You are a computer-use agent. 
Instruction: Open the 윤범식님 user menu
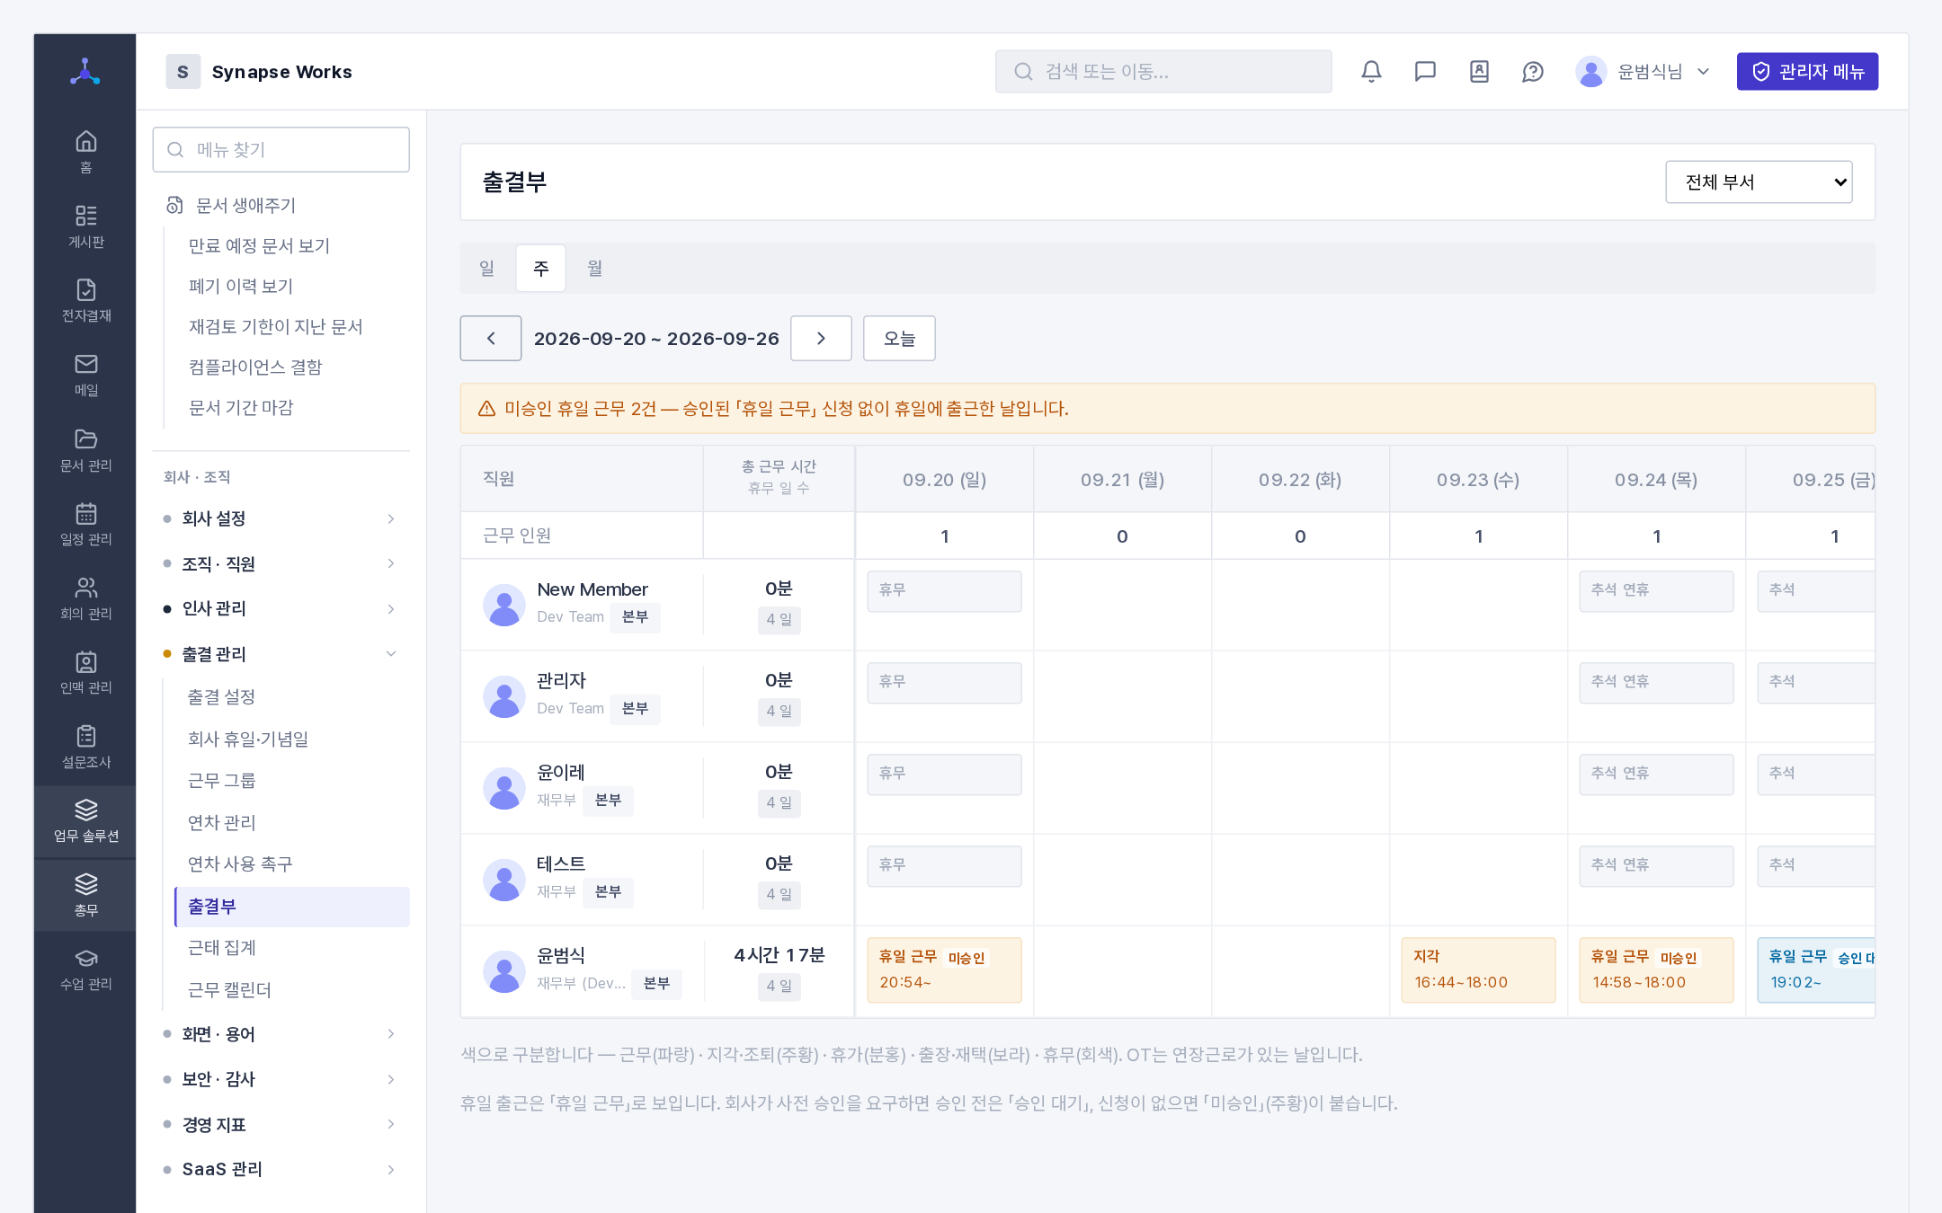click(x=1642, y=71)
